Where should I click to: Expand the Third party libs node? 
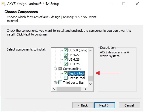point(55,83)
